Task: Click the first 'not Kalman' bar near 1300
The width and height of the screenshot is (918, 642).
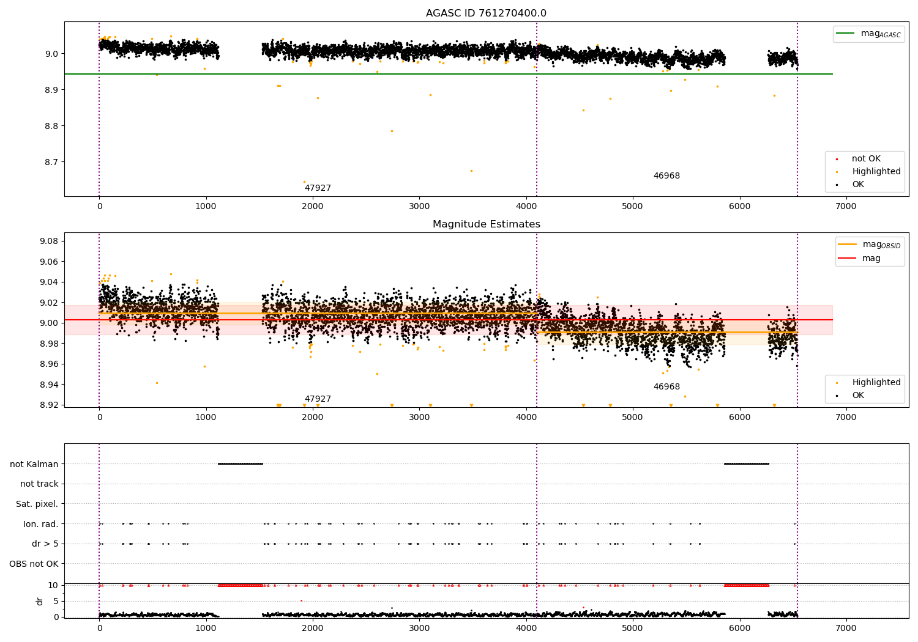Action: 241,463
